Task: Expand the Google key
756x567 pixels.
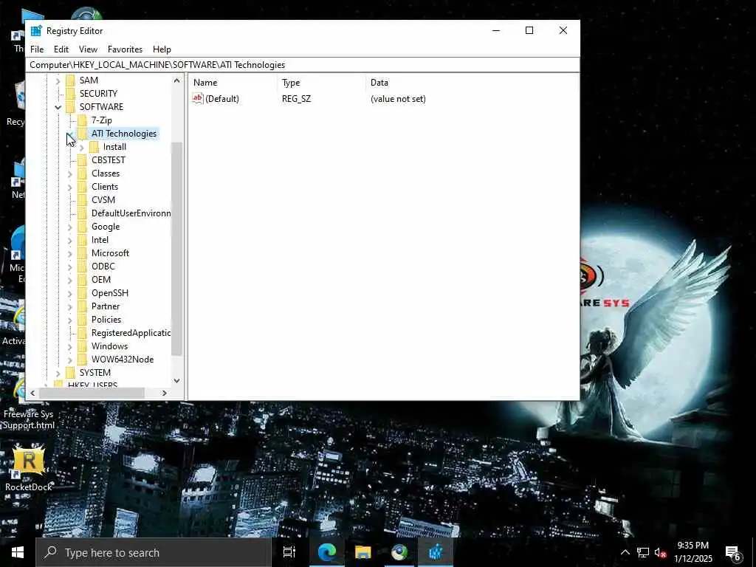Action: pyautogui.click(x=70, y=227)
